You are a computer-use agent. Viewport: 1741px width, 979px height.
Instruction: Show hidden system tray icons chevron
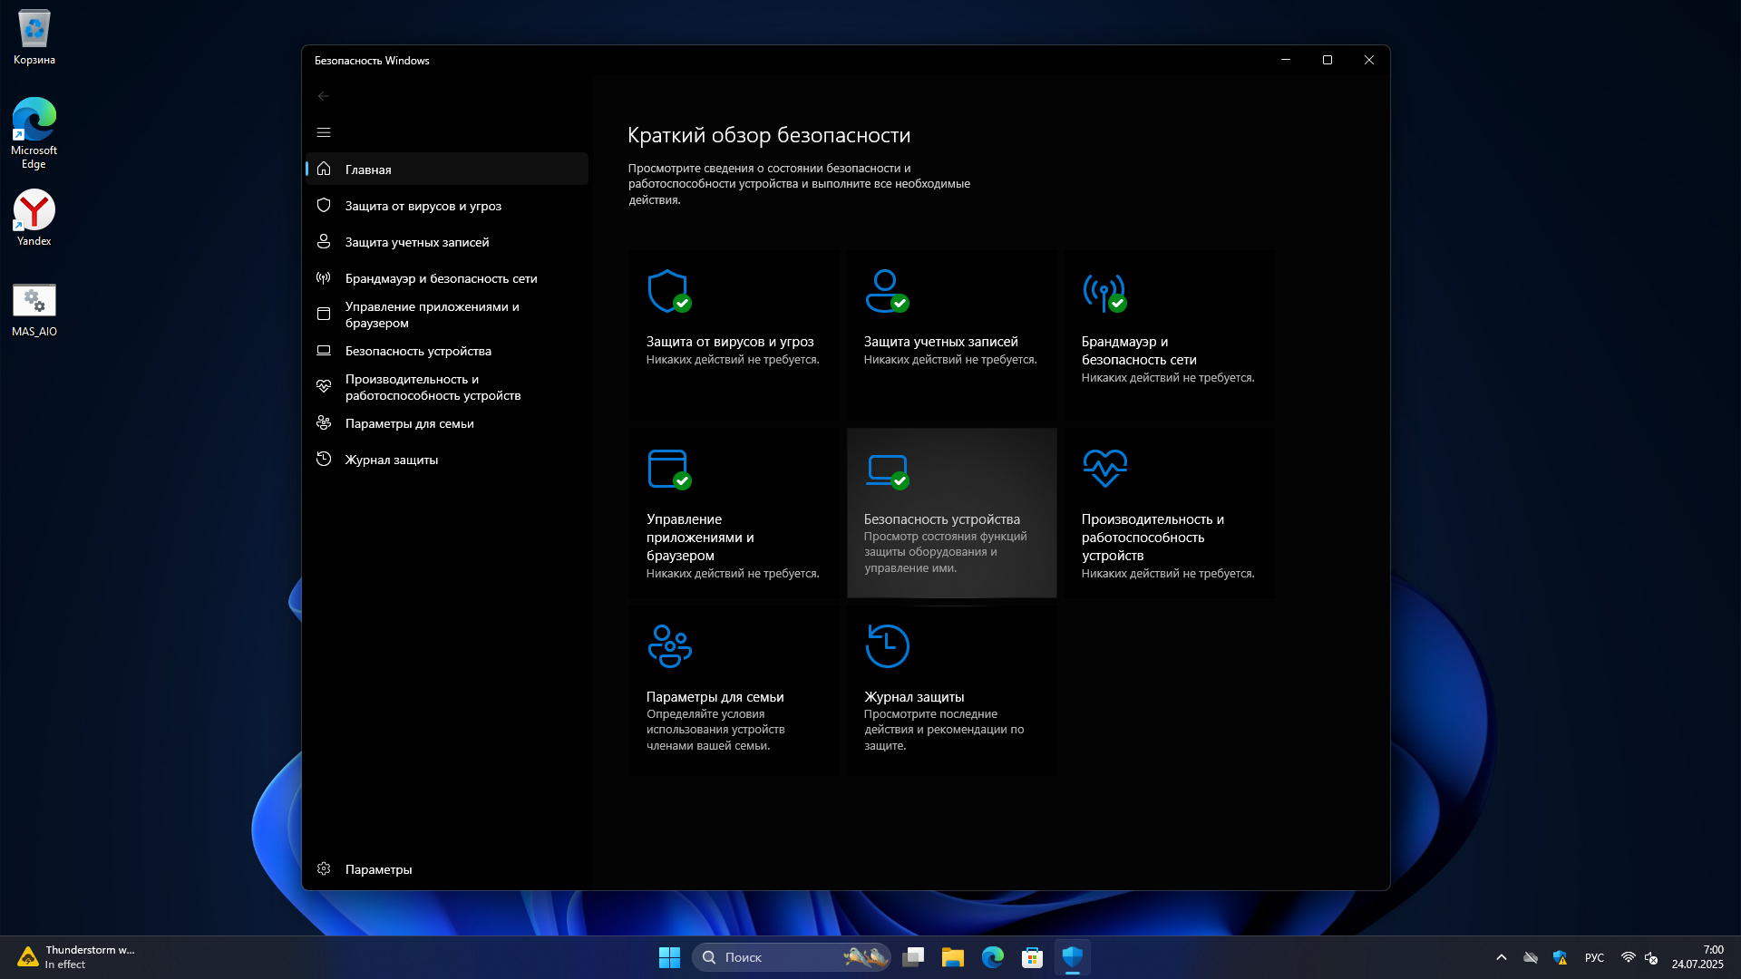1502,957
